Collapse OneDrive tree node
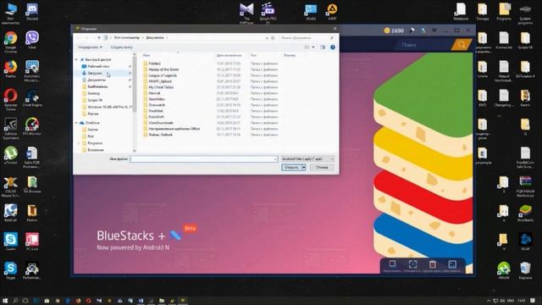542x305 pixels. pyautogui.click(x=76, y=123)
